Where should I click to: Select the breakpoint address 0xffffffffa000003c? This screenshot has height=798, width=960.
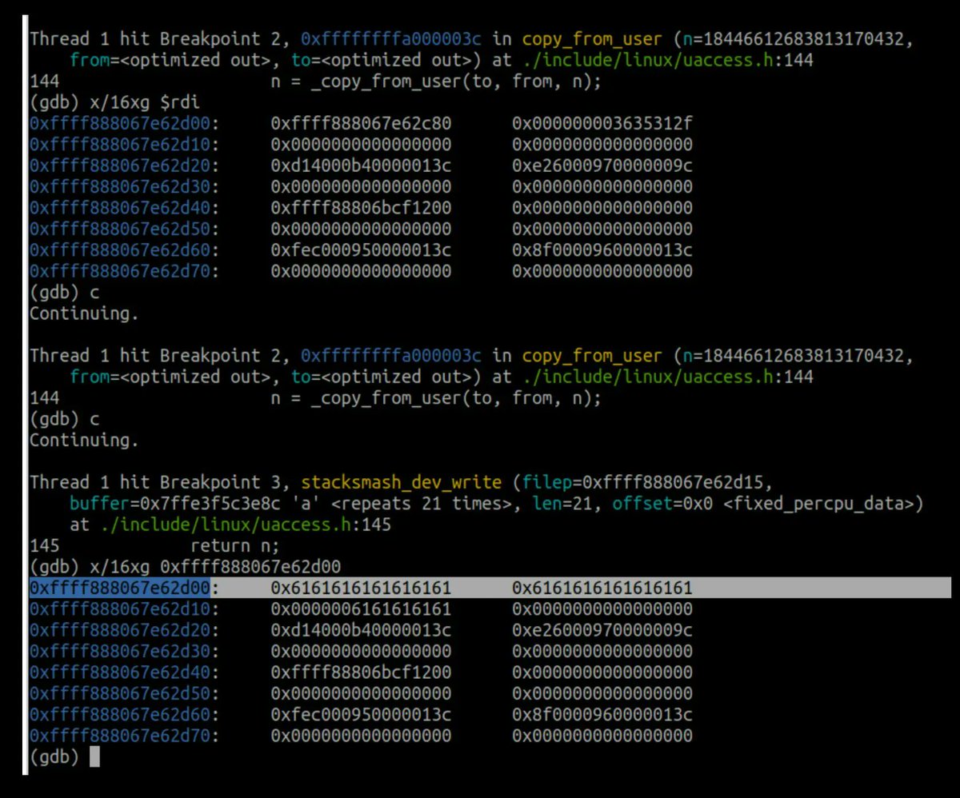(392, 38)
